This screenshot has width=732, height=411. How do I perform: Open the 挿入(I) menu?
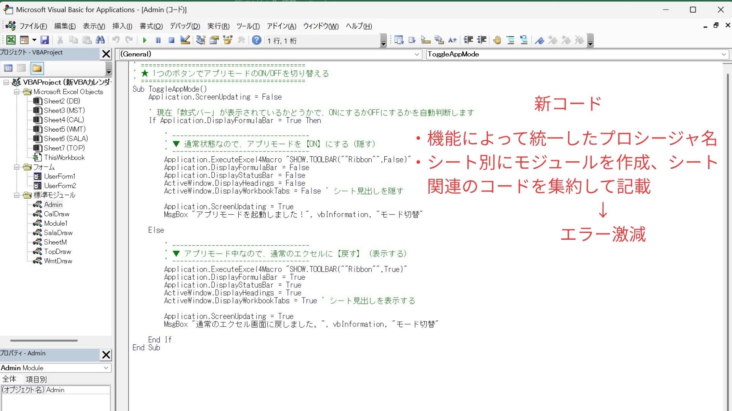click(122, 26)
